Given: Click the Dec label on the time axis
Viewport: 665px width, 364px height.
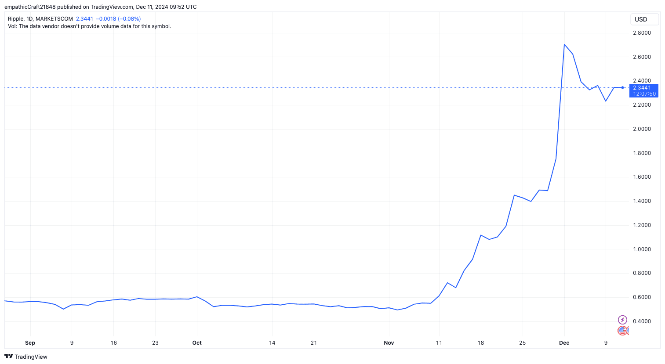Looking at the screenshot, I should (564, 343).
